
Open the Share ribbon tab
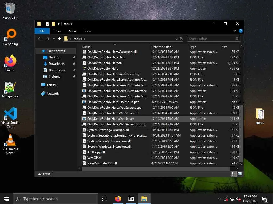point(73,31)
